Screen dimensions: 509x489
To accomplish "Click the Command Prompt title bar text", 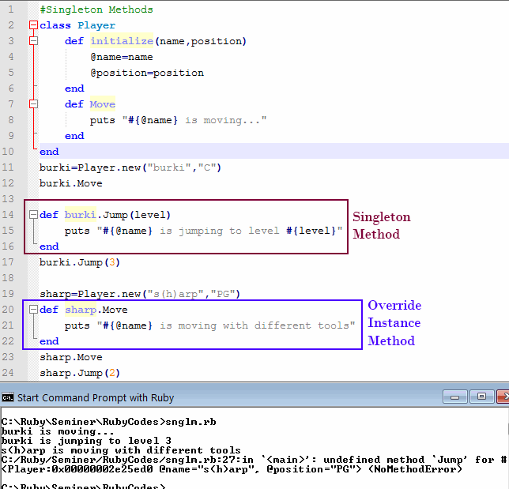I will pos(96,397).
